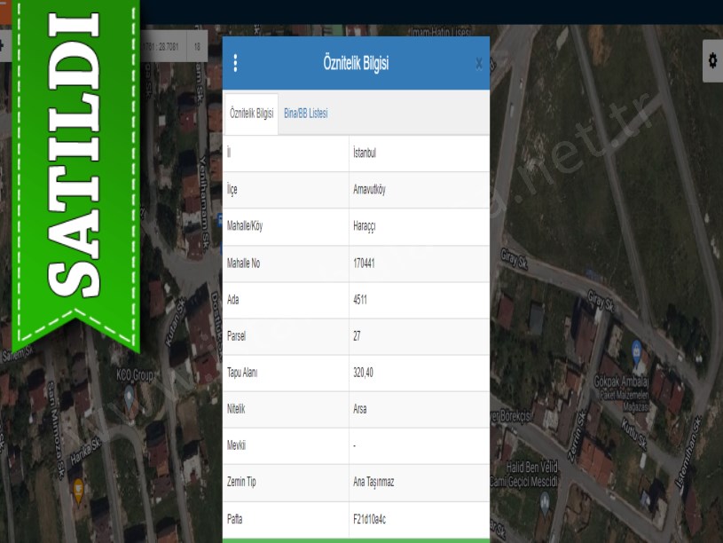Screen dimensions: 723x543
Task: Select the Öznitelik Bilgisi tab
Action: coord(251,114)
